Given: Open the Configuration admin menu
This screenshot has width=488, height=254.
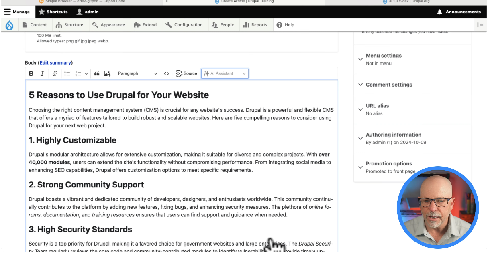Looking at the screenshot, I should click(184, 25).
